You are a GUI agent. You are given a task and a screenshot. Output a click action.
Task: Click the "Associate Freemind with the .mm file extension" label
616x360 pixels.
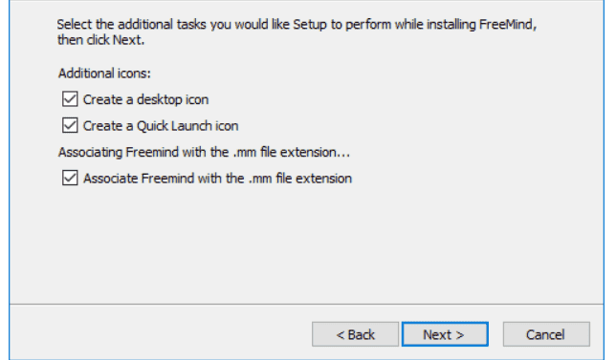[217, 179]
